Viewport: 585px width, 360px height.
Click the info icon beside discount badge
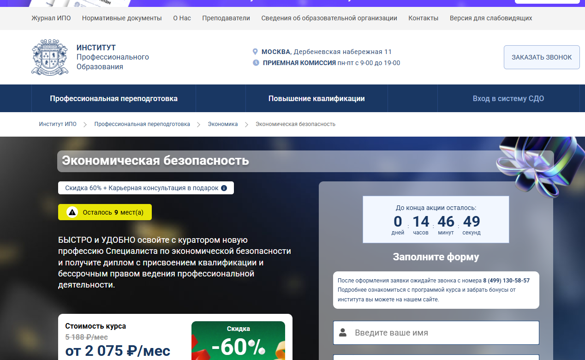coord(224,188)
